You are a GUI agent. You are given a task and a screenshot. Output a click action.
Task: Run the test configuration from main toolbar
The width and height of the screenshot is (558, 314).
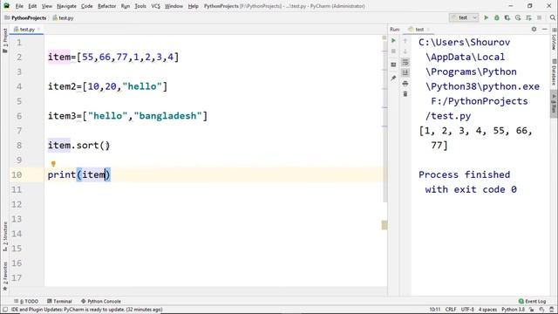point(486,17)
